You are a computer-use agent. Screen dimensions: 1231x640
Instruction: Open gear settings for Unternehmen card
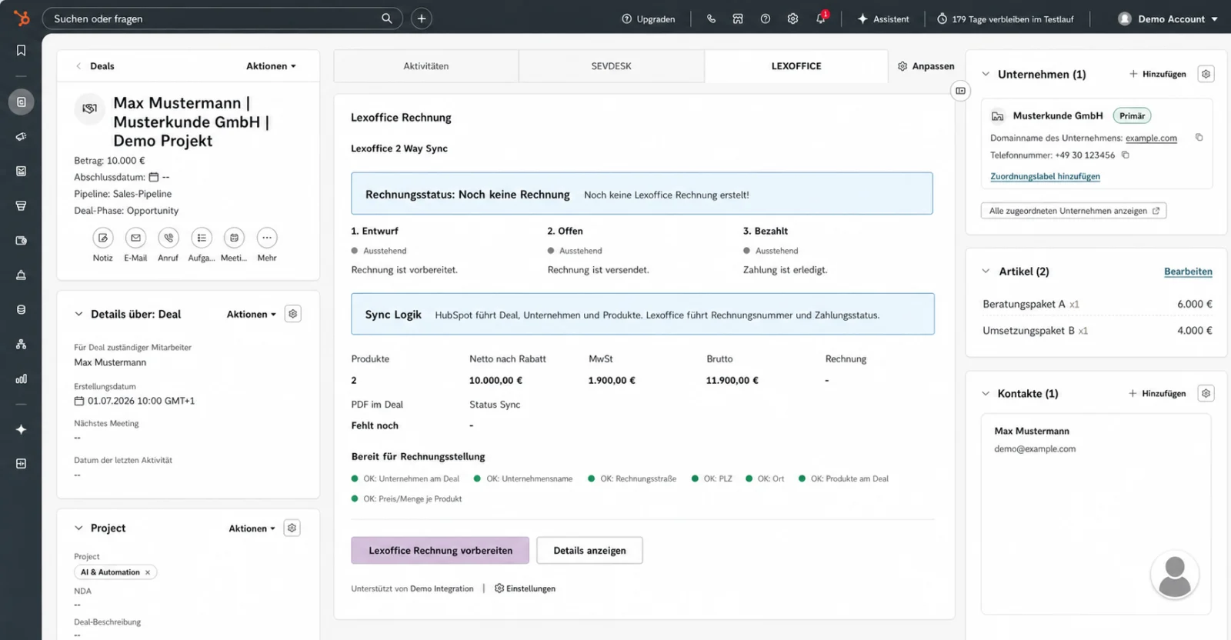[x=1206, y=74]
